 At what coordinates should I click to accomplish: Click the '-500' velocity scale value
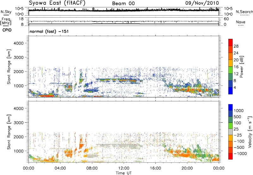tap(239, 147)
